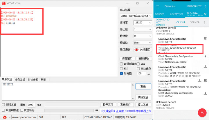Toggle the DTR checkbox

(138, 64)
